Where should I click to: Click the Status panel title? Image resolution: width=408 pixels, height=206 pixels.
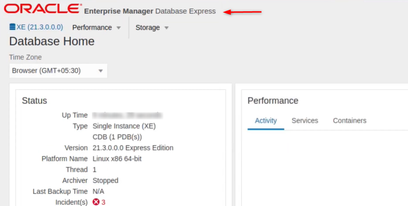click(34, 100)
